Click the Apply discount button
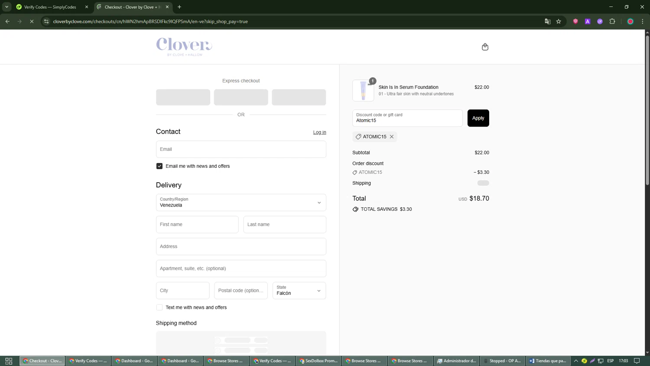This screenshot has height=366, width=650. (478, 118)
